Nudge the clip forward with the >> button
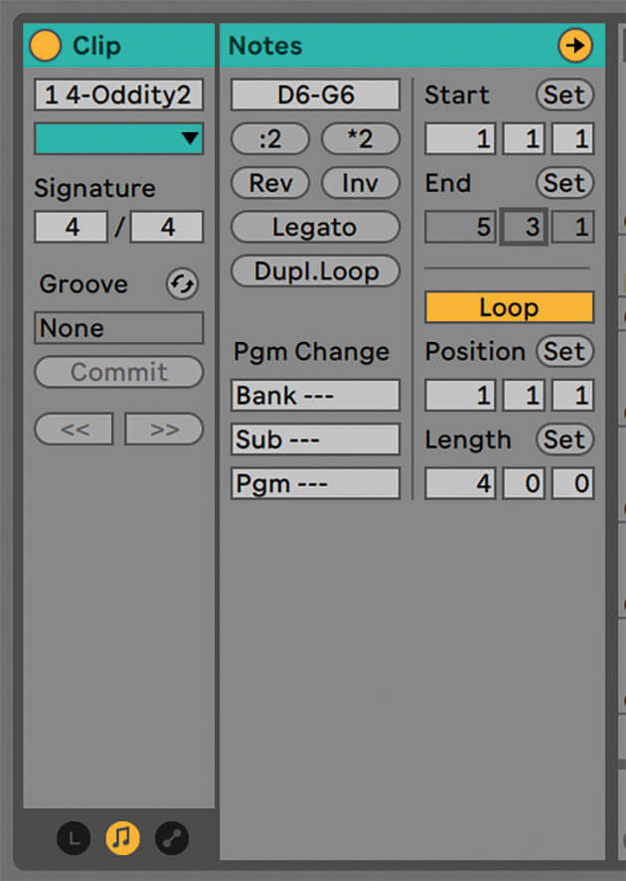 pos(164,430)
